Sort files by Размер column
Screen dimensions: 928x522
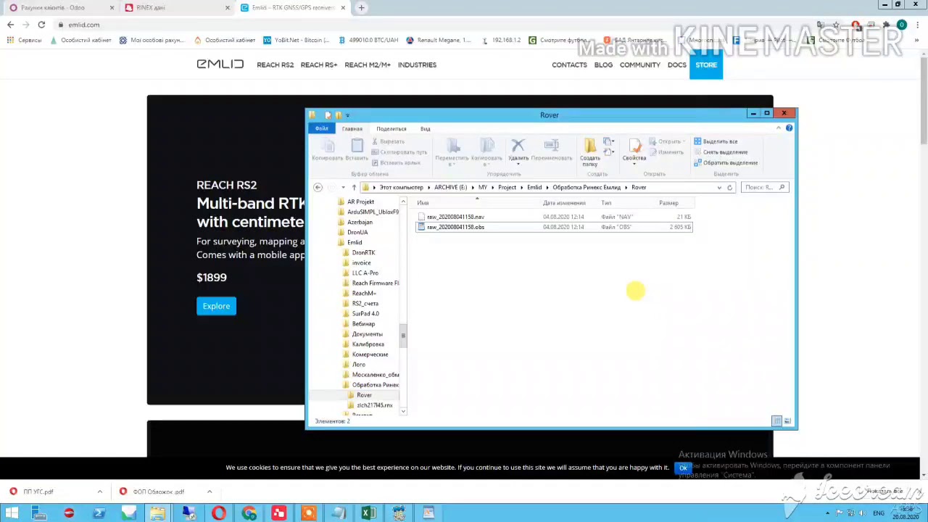(x=668, y=203)
